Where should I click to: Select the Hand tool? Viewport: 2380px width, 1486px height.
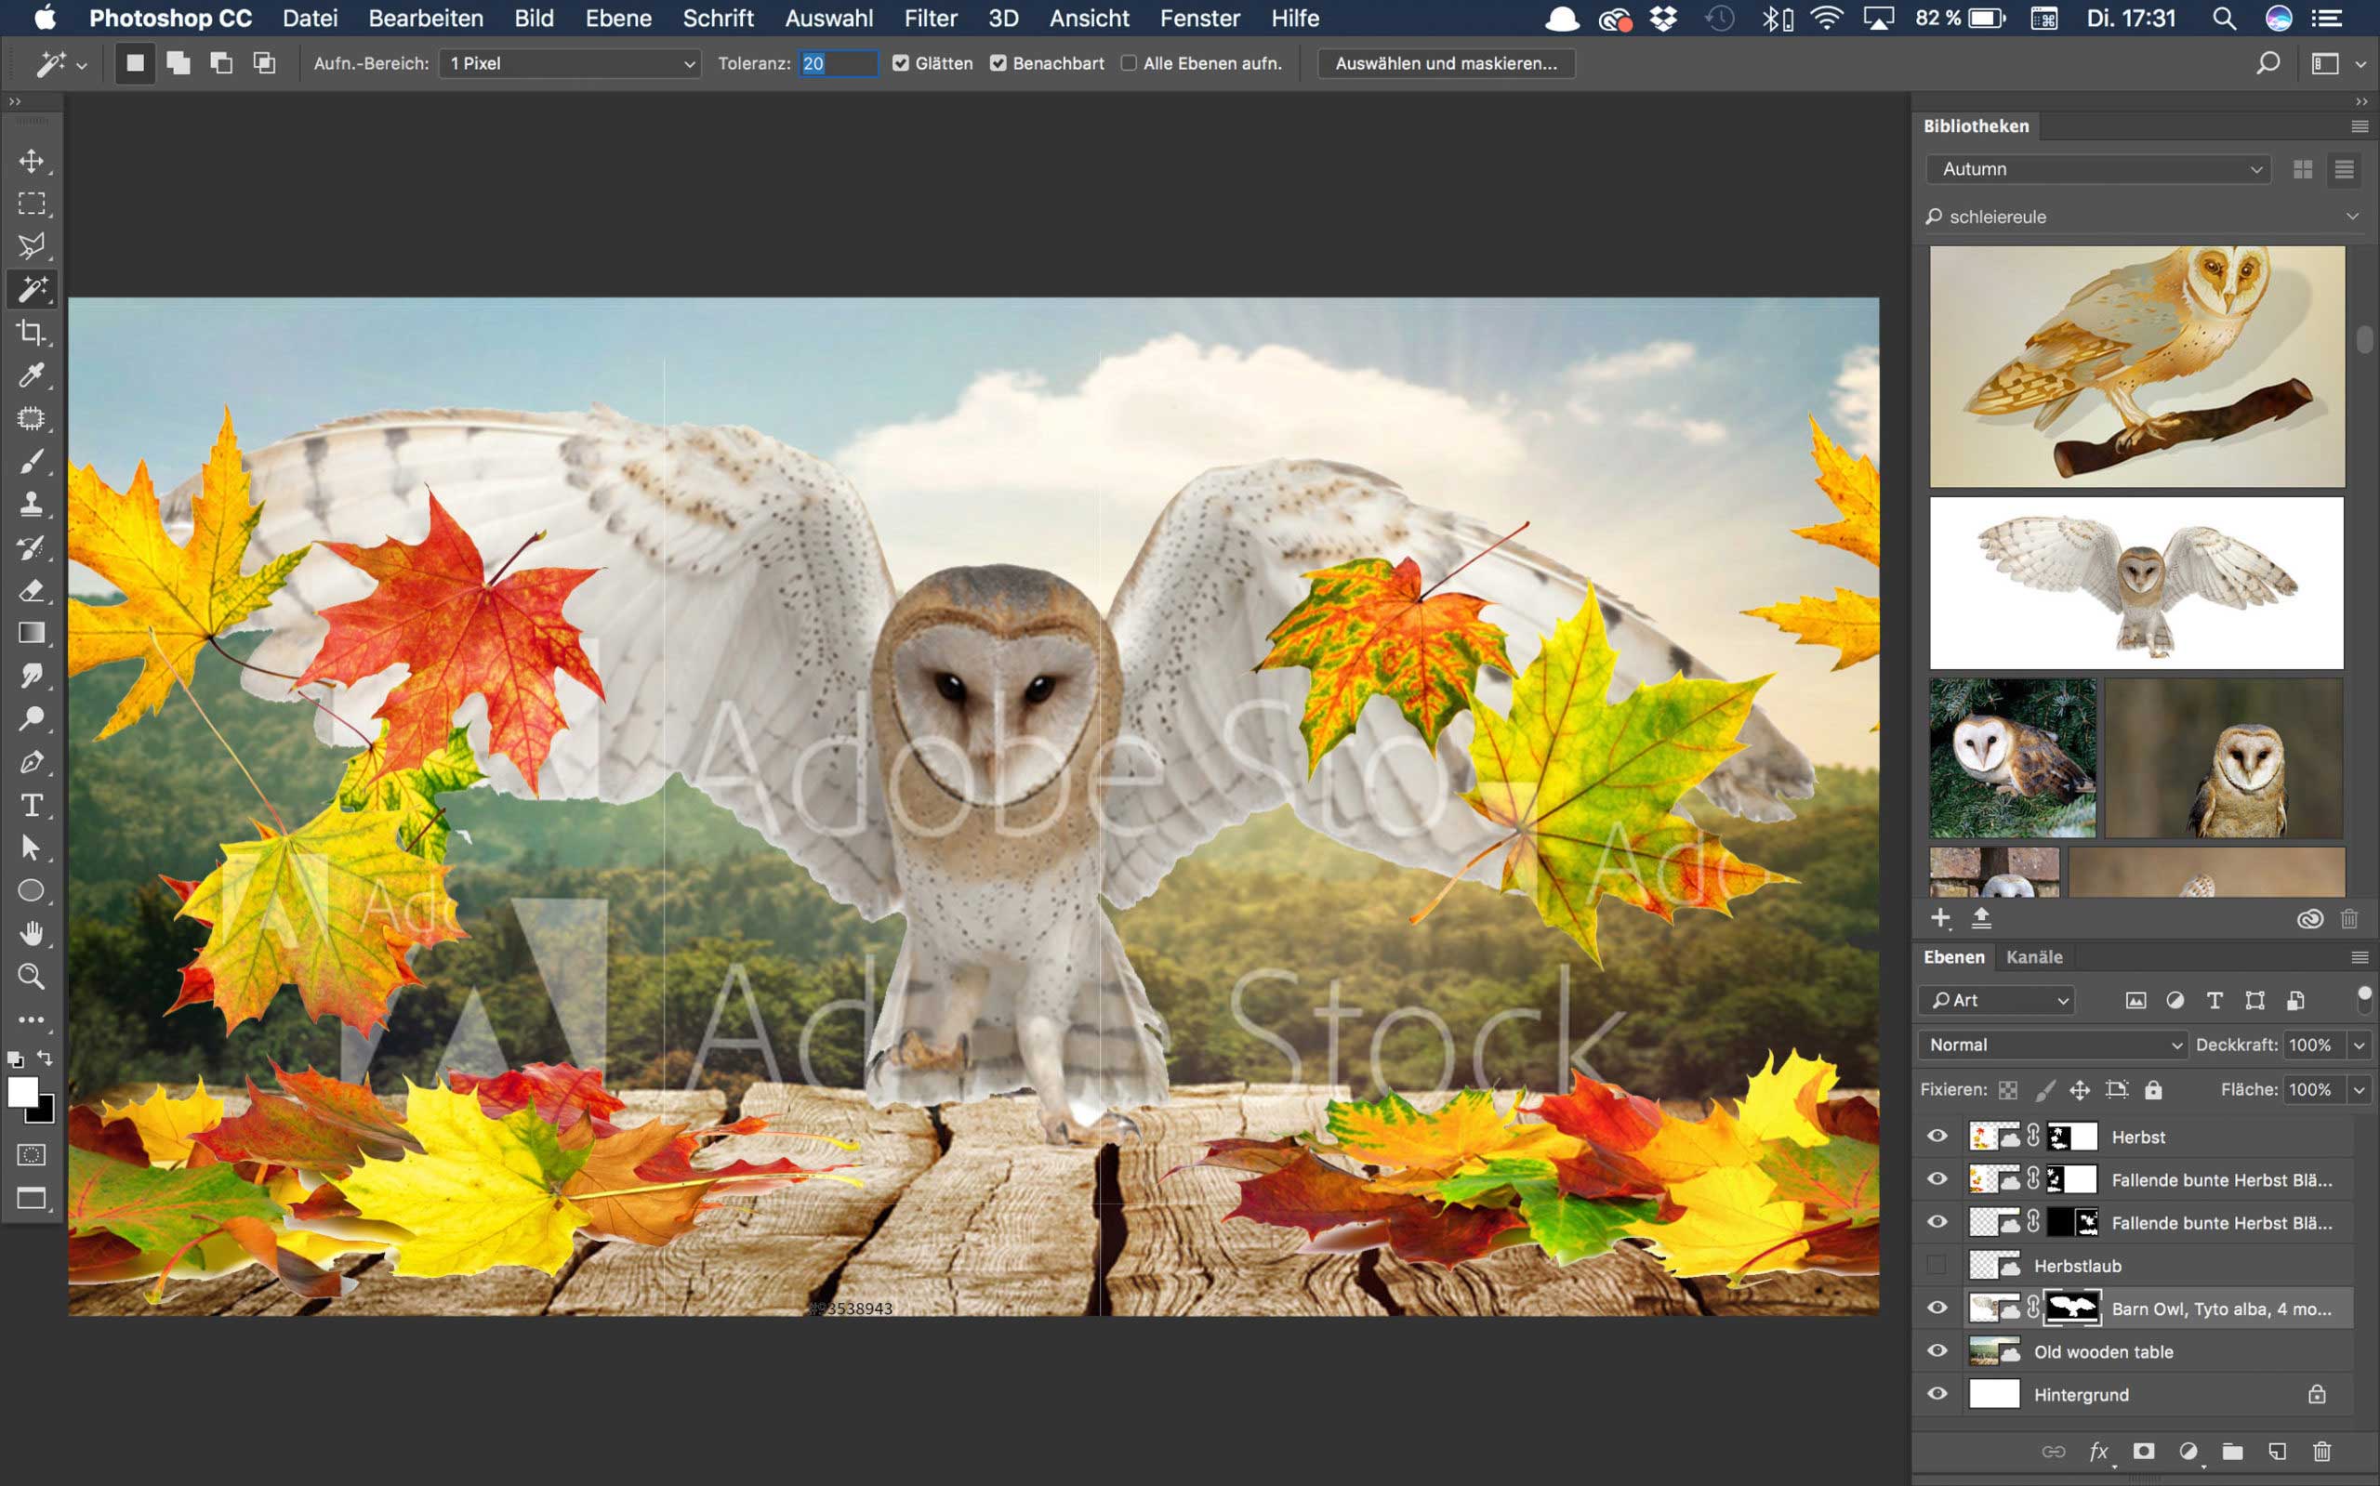coord(32,933)
